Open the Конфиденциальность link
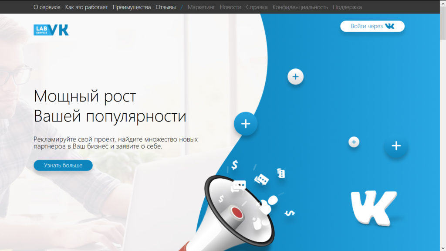Image resolution: width=446 pixels, height=251 pixels. coord(300,7)
